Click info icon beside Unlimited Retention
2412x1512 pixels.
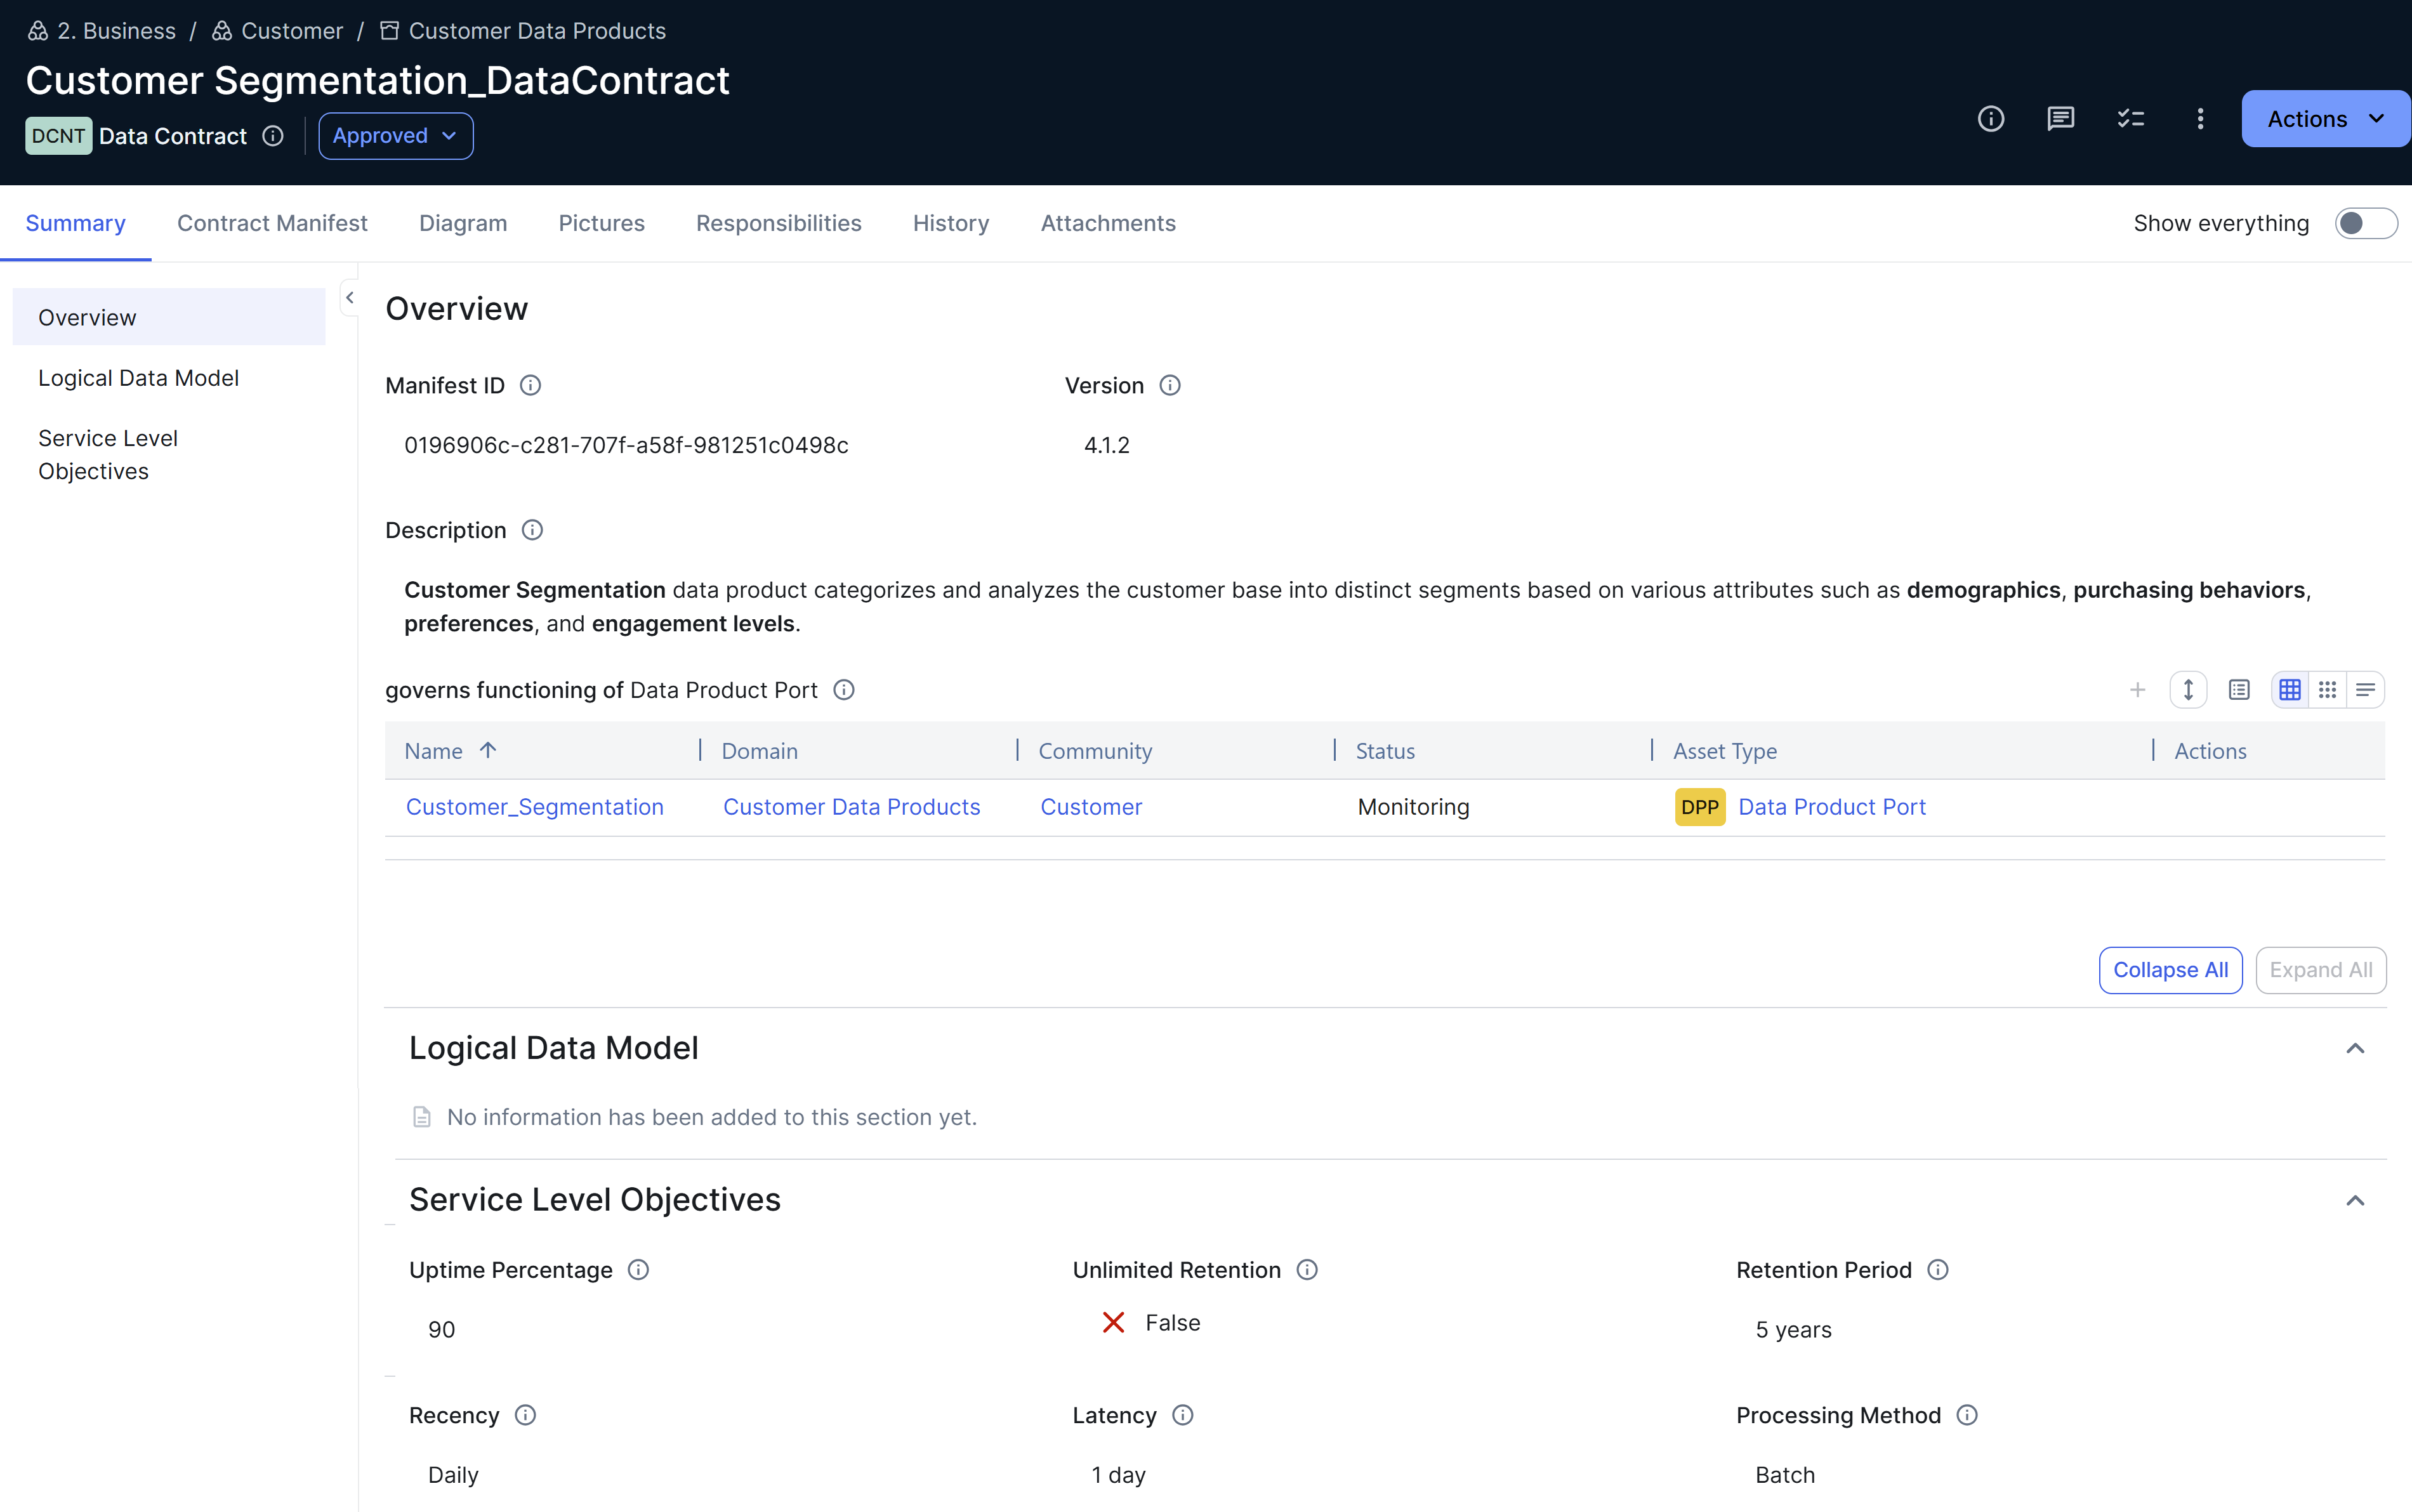pos(1307,1270)
